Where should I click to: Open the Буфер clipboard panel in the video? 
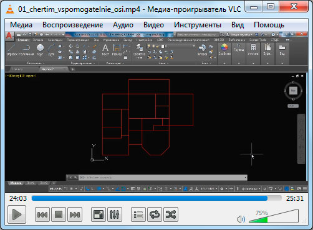coord(267,50)
